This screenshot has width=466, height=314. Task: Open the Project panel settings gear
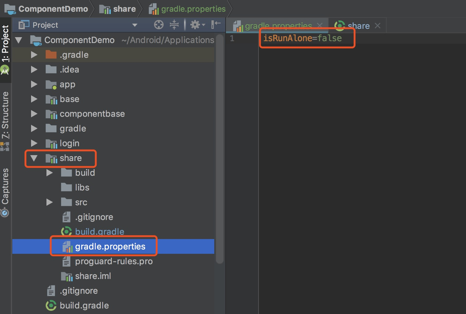pos(197,25)
